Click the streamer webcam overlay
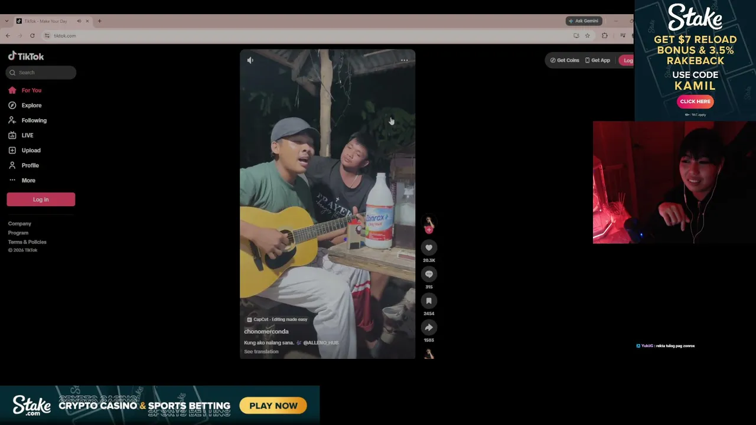 click(x=674, y=182)
